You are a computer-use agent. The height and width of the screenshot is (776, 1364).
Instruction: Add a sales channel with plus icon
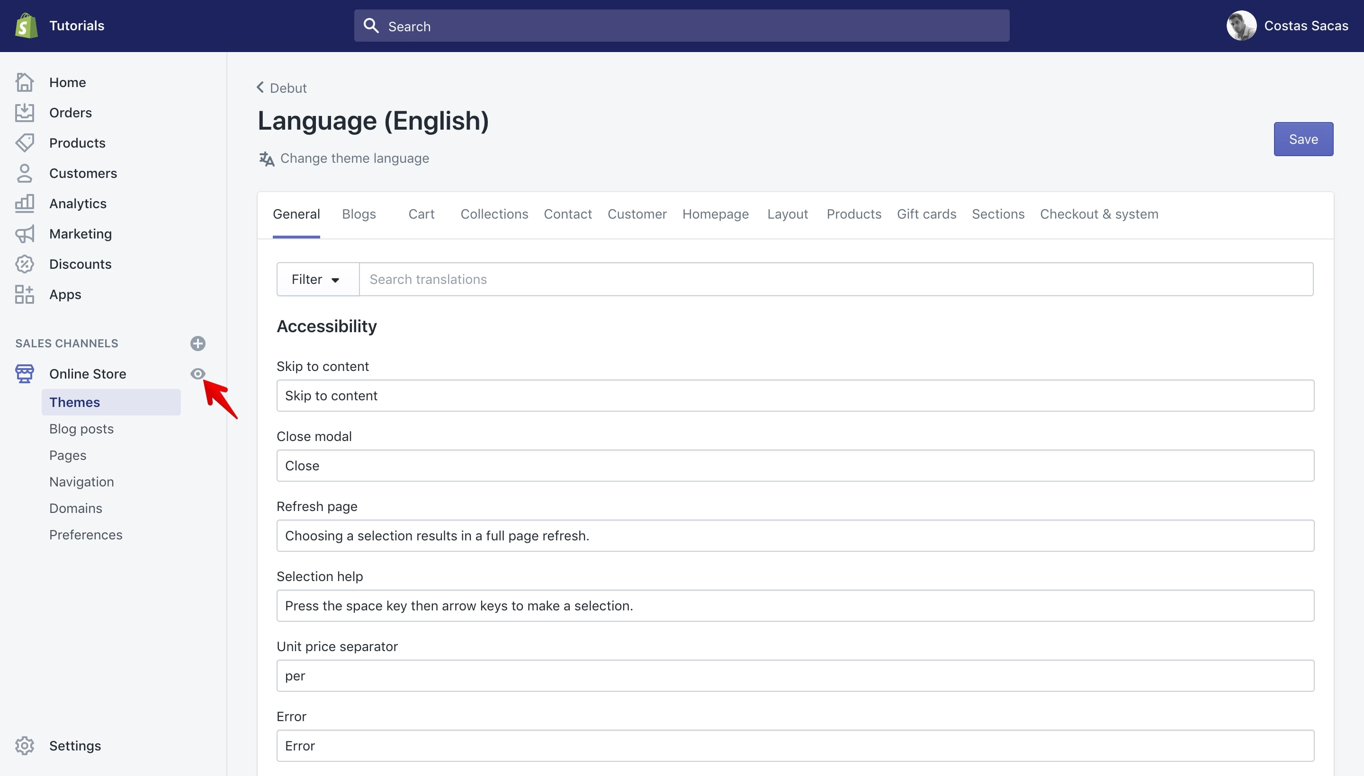[x=198, y=343]
